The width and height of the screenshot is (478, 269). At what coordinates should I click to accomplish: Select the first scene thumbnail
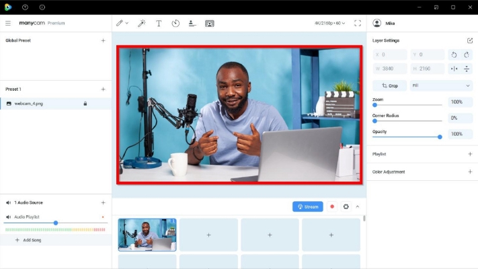[147, 234]
